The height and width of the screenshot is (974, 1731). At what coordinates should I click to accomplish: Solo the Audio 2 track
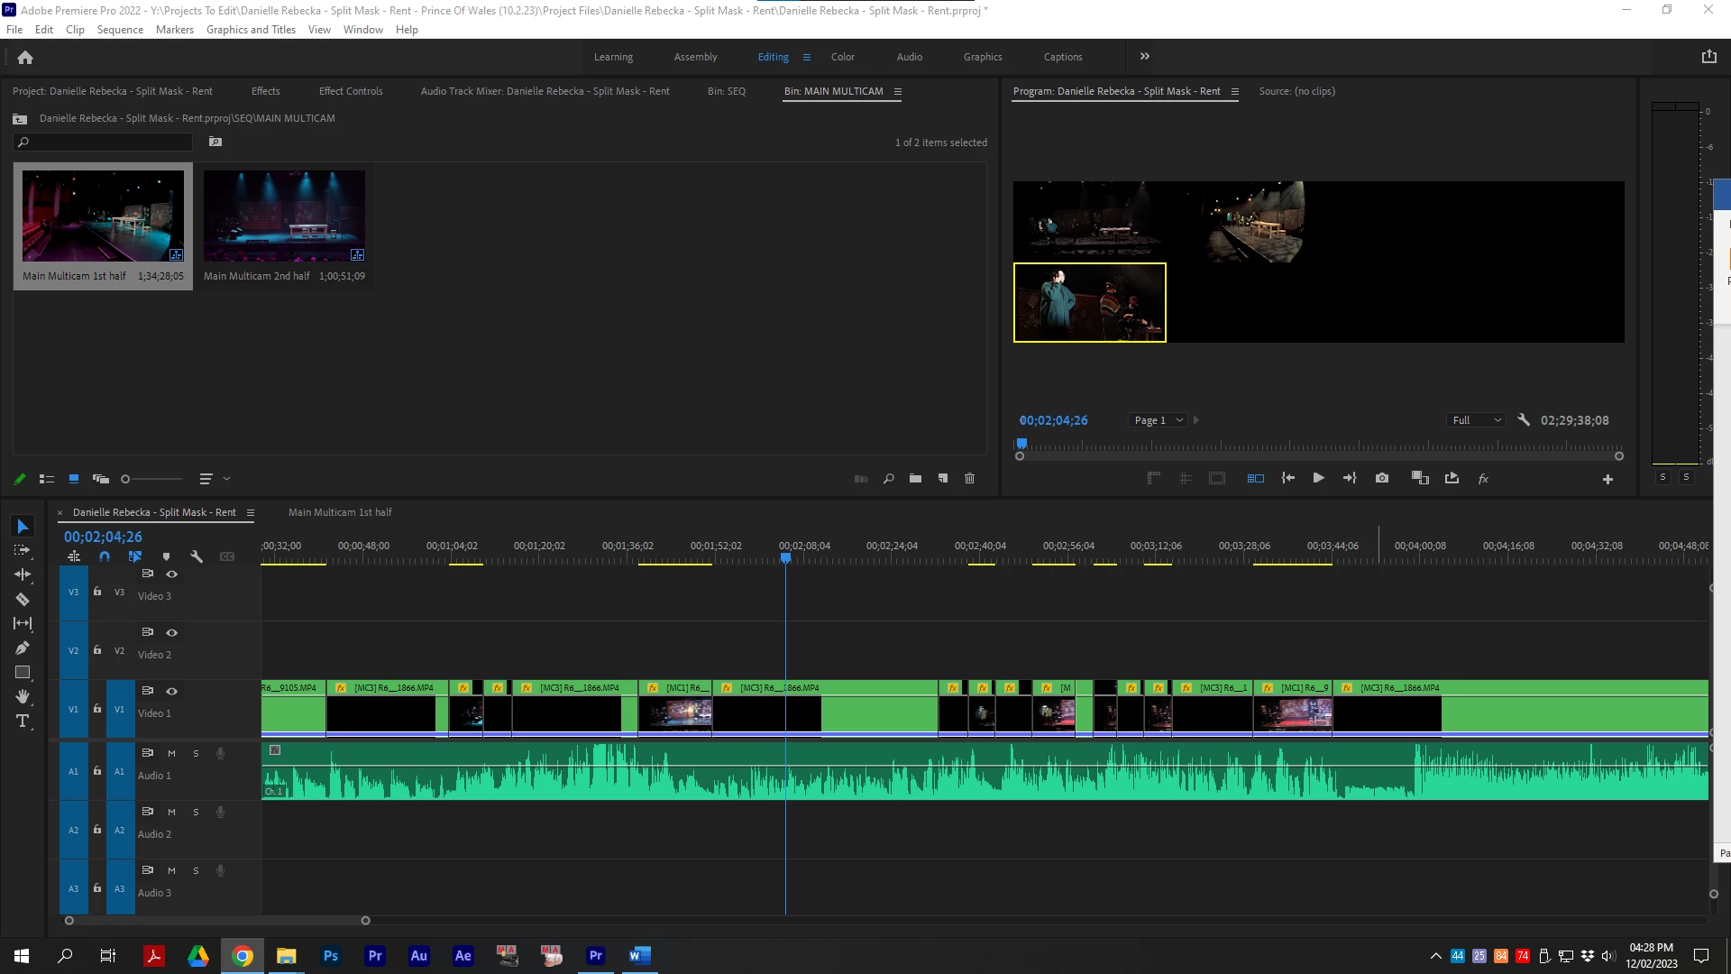(196, 812)
